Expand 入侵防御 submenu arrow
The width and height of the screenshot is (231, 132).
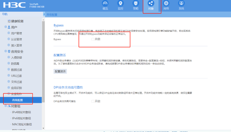(x=9, y=57)
